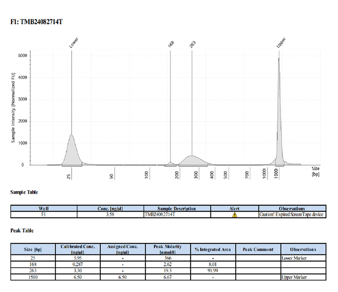Click the 'Alert' column header
Viewport: 338px width, 292px height.
[x=234, y=209]
